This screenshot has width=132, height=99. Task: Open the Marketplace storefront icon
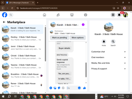click(72, 15)
